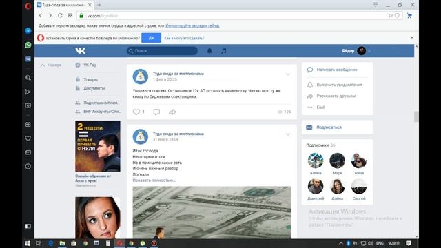Open the 2 недели ad image
Screen dimensions: 441x248
tap(98, 146)
